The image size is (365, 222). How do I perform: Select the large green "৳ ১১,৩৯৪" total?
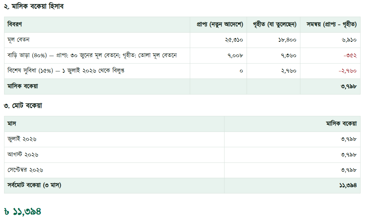click(x=22, y=211)
